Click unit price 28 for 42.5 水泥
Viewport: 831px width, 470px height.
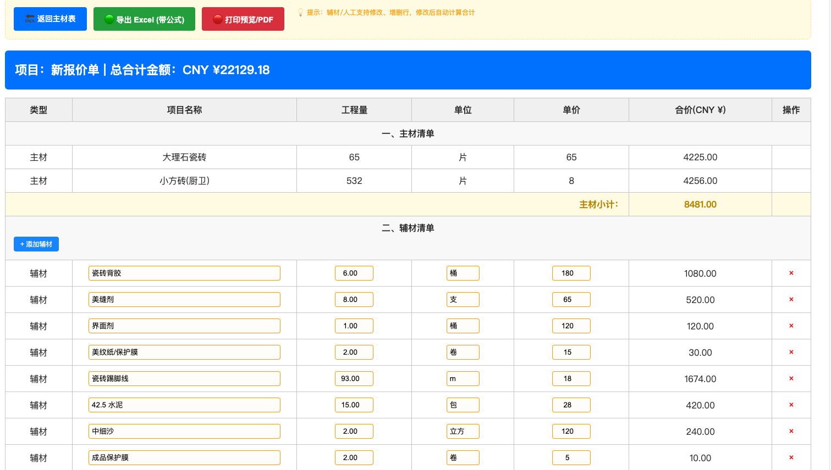click(x=571, y=405)
